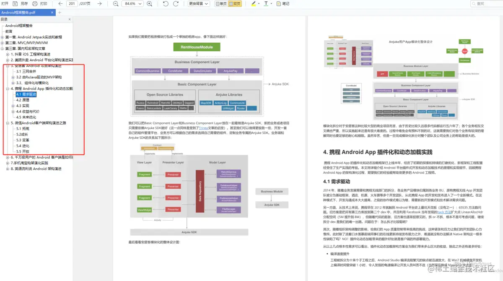The height and width of the screenshot is (281, 503).
Task: Expand 1. 抖音 iOS 工程架构演进 node
Action: [x=8, y=55]
